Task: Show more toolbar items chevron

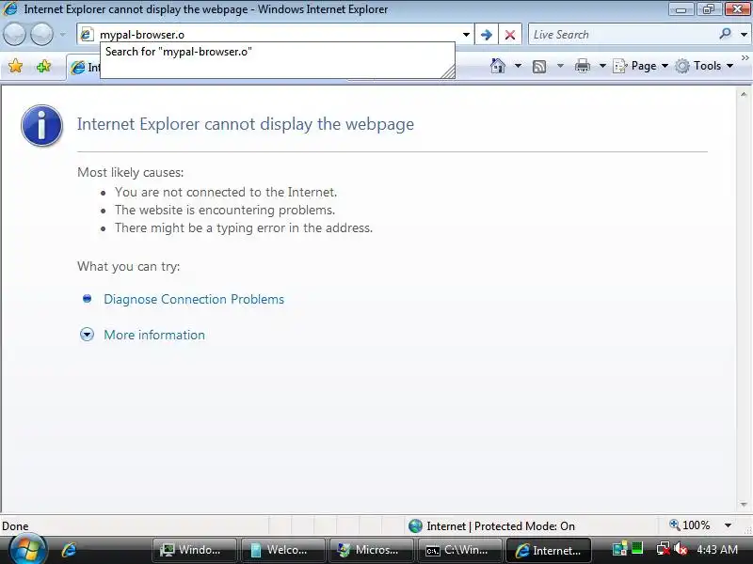Action: (x=745, y=57)
